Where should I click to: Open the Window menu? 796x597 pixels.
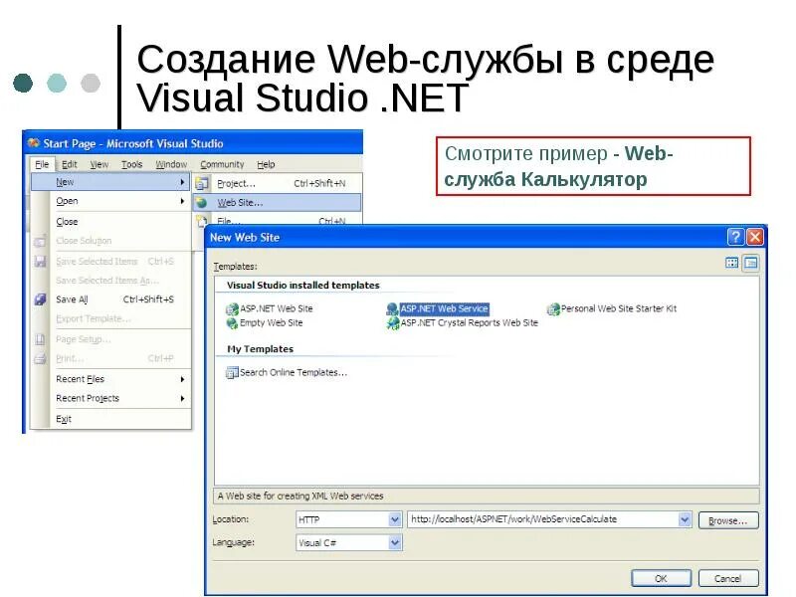pos(171,164)
